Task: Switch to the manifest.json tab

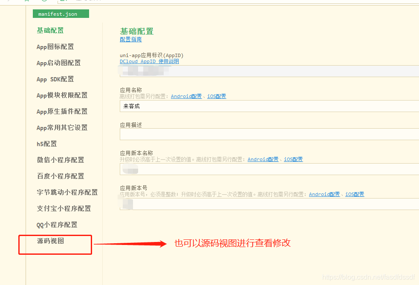Action: click(61, 14)
